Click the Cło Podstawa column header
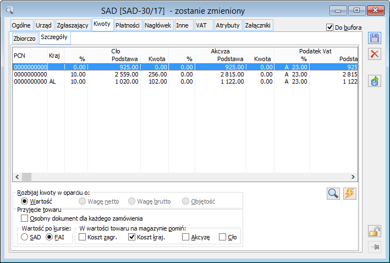Screen dimensions: 390x263 click(114, 59)
